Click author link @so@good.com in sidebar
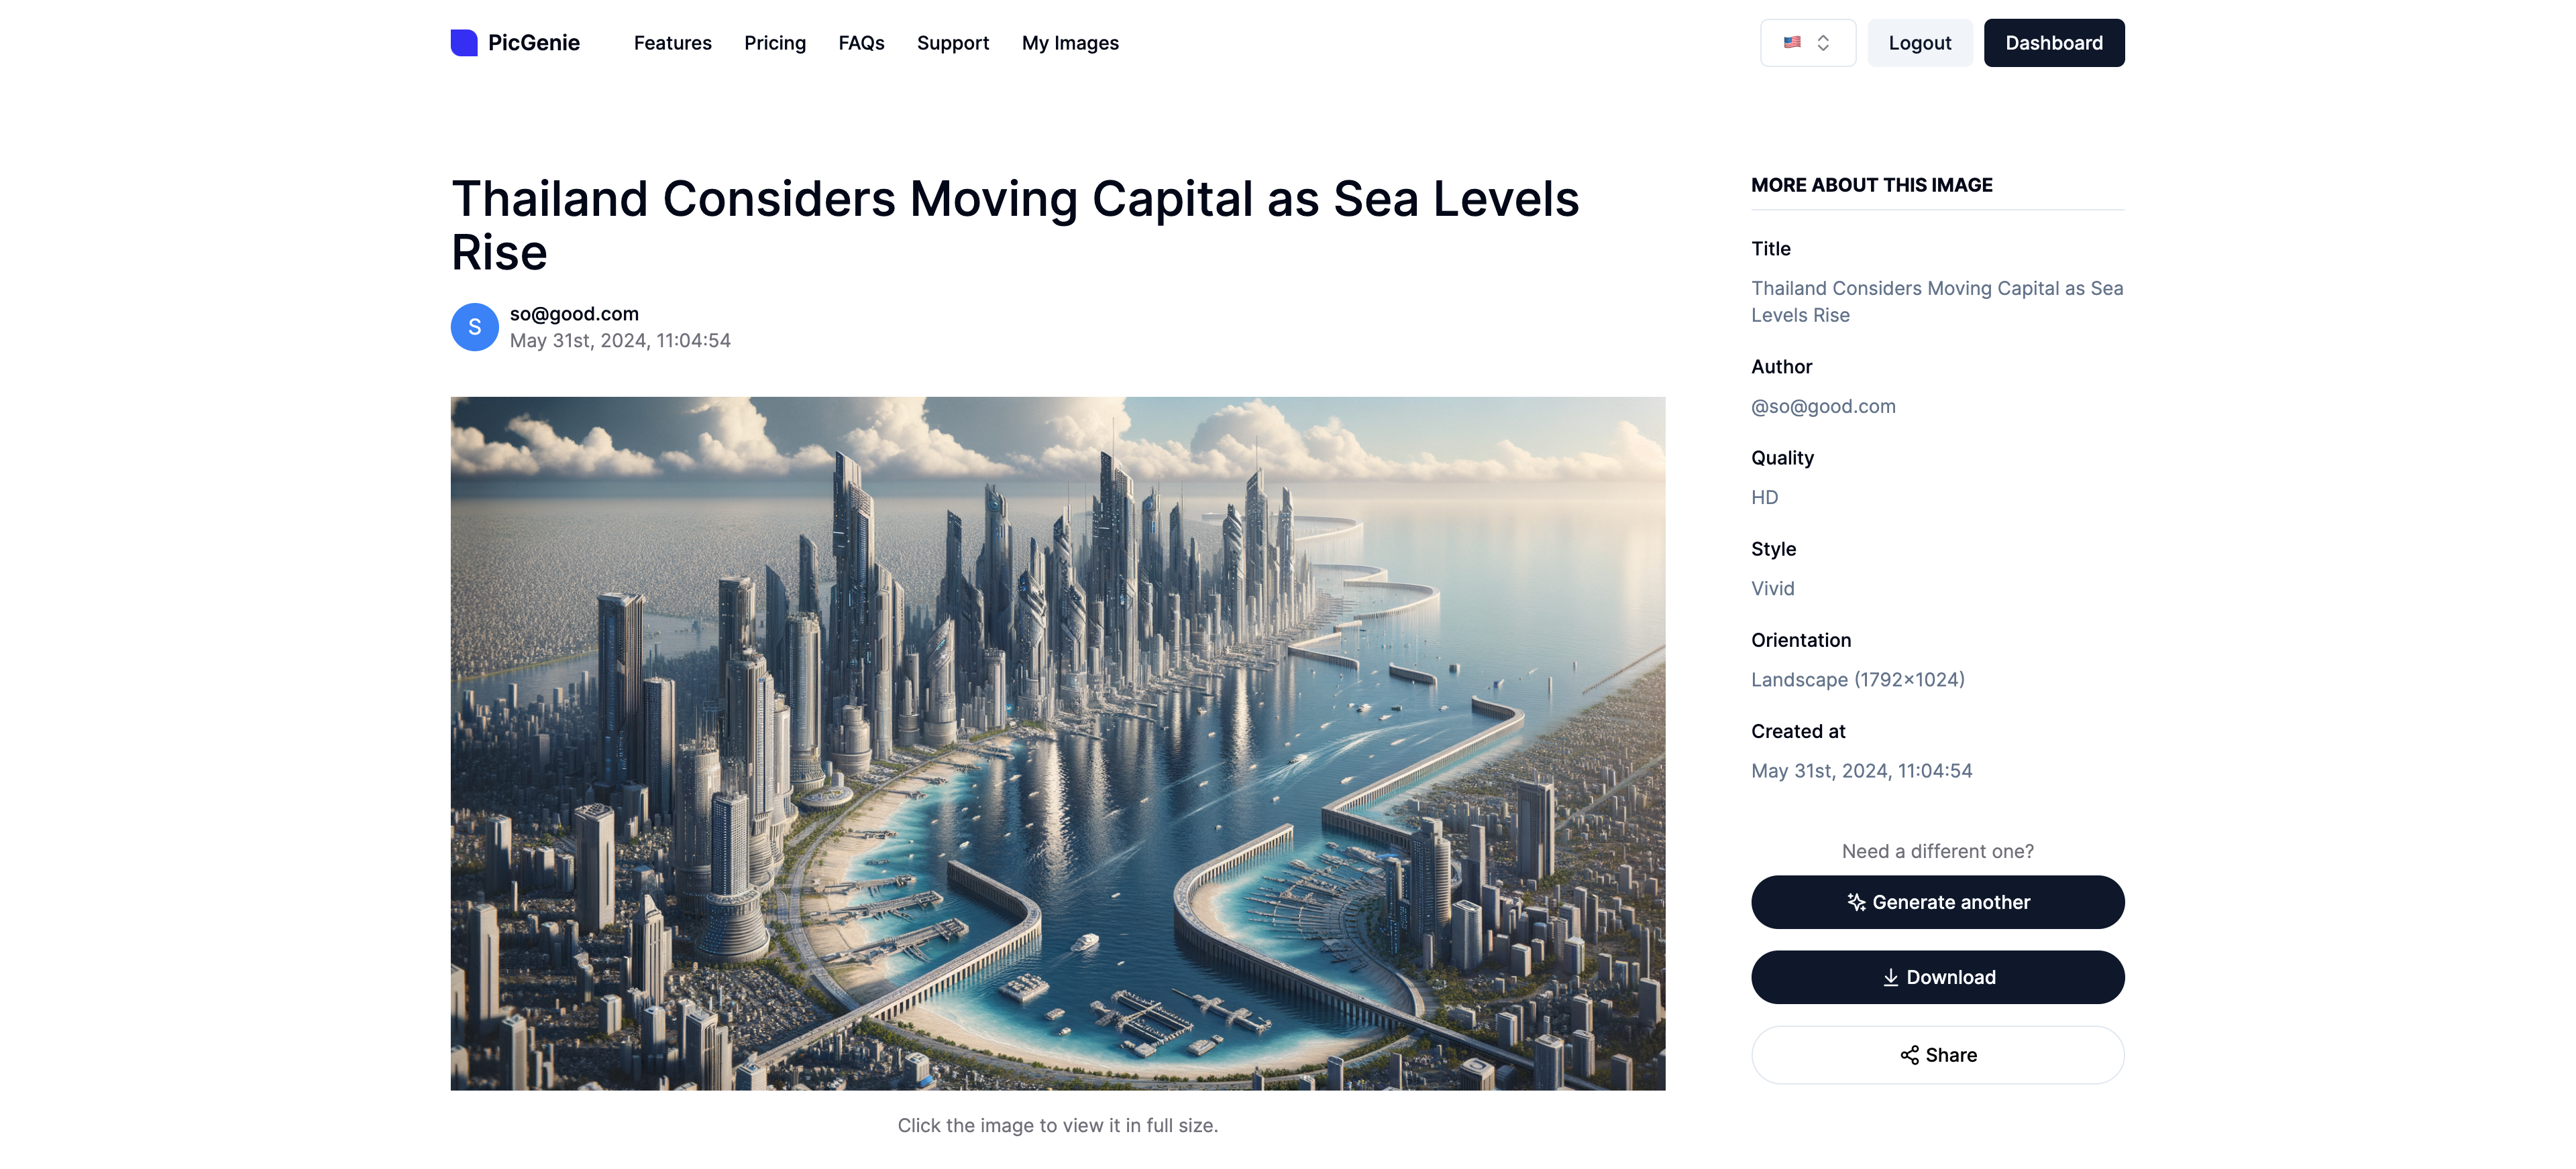The image size is (2576, 1169). [1823, 407]
